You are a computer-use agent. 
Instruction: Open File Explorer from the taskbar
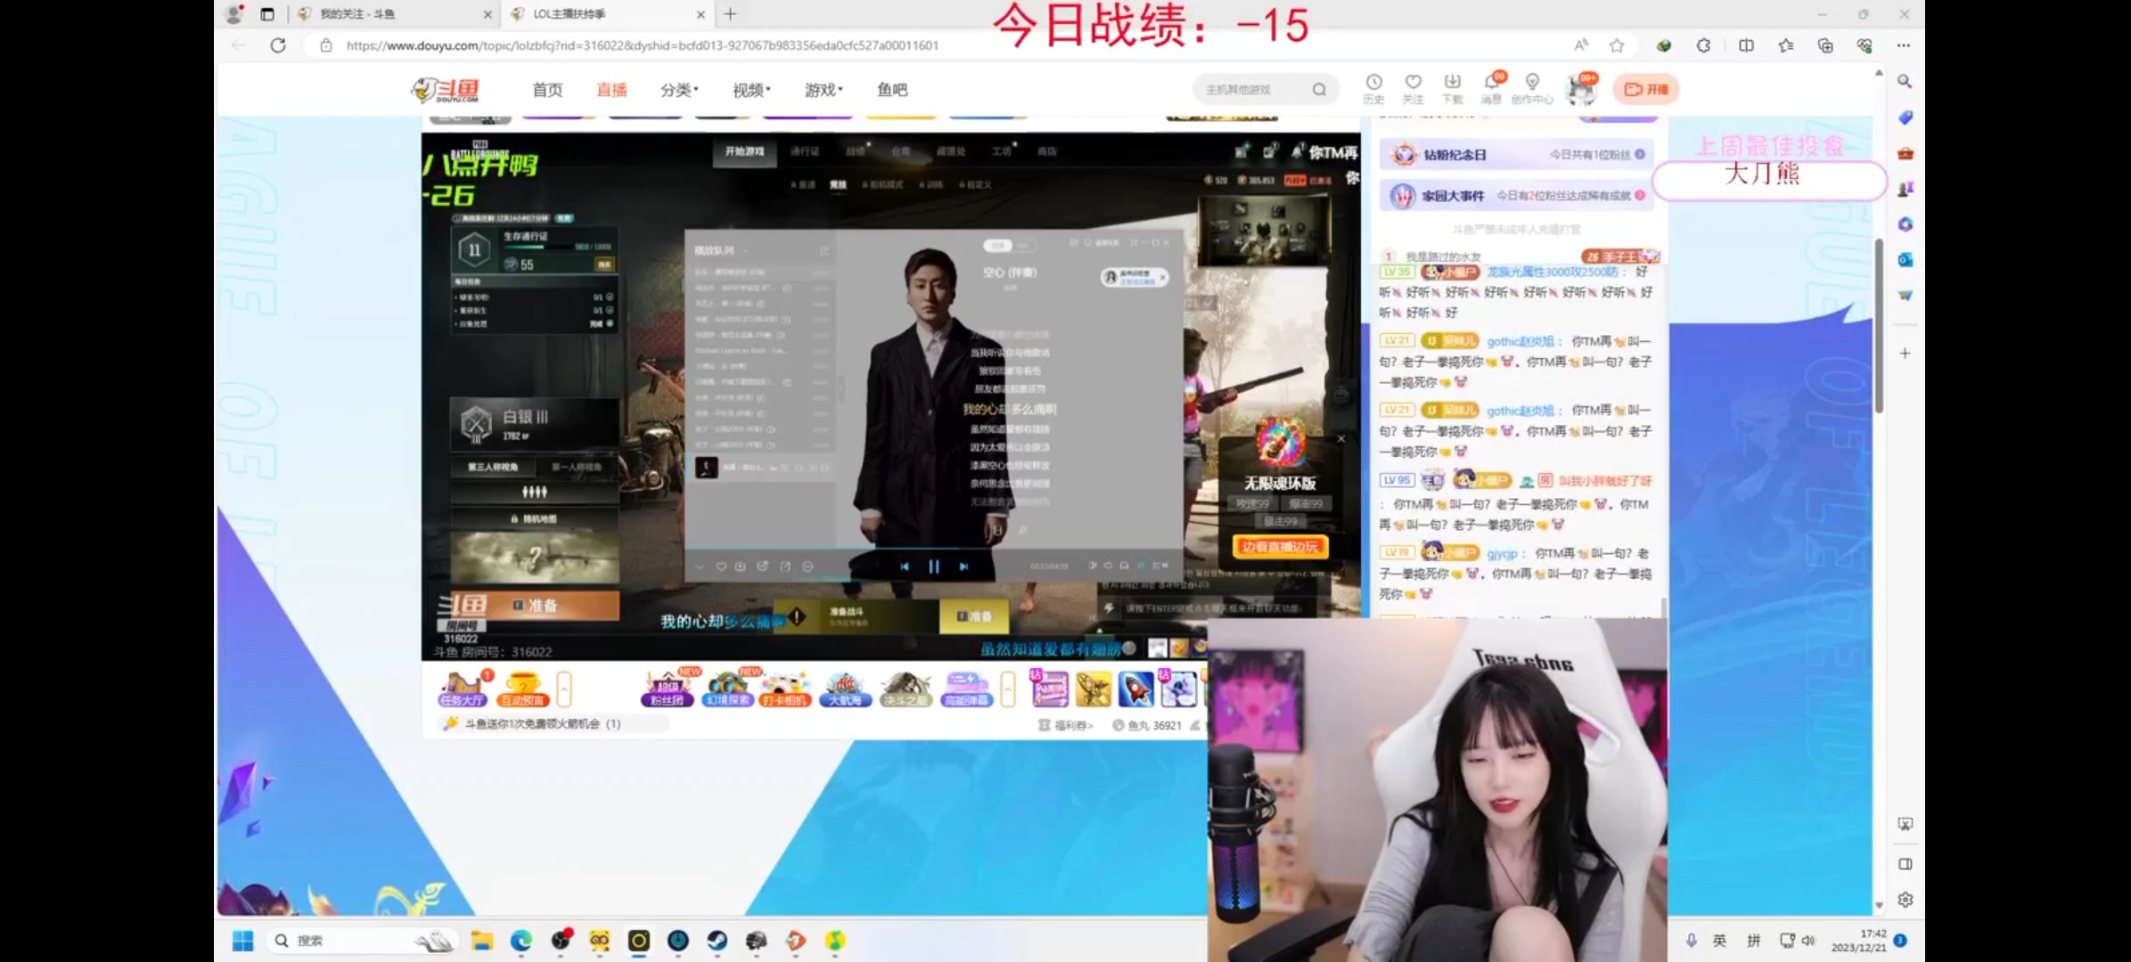click(482, 941)
